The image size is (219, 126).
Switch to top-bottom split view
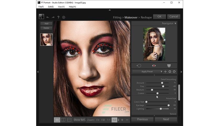[x=69, y=120]
